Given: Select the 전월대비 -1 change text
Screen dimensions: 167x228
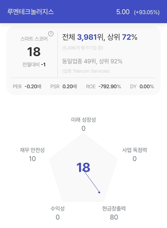Looking at the screenshot, I should point(34,64).
